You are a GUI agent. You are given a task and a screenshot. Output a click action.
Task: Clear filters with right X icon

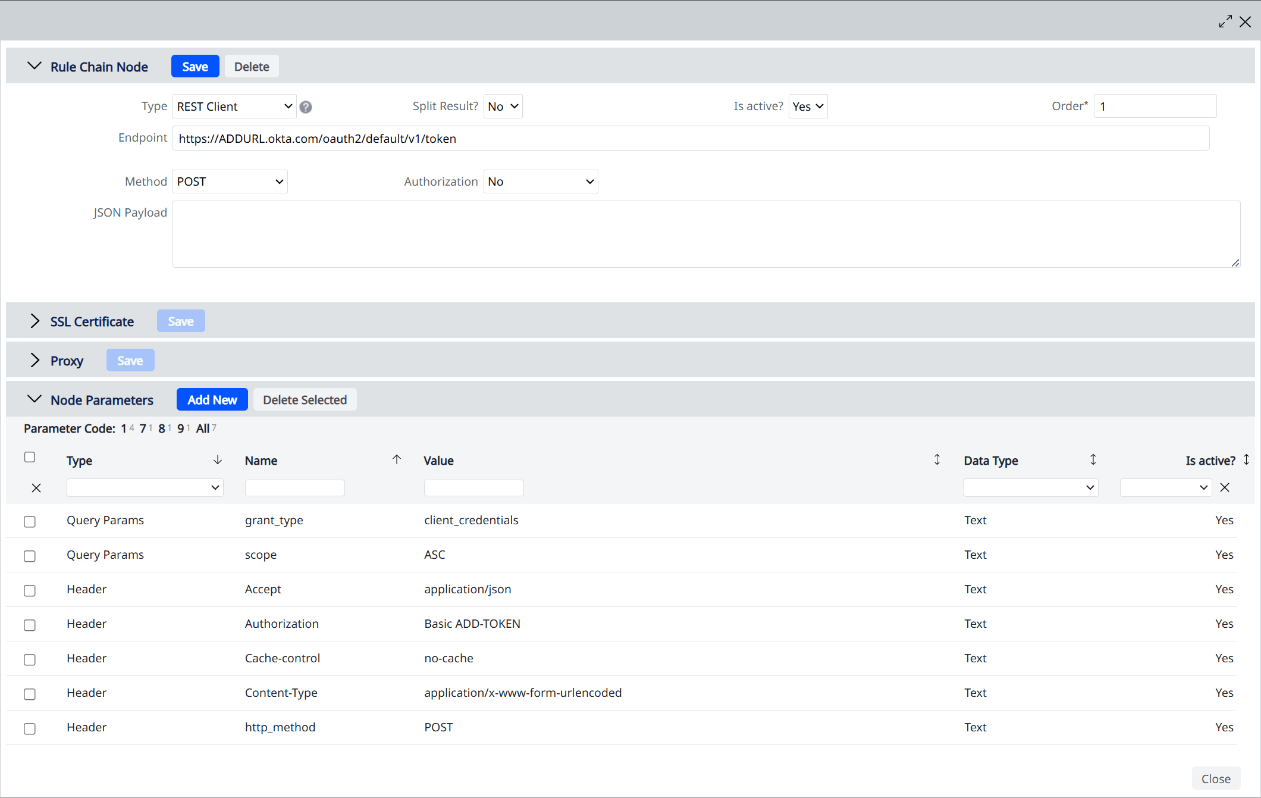[x=1225, y=487]
